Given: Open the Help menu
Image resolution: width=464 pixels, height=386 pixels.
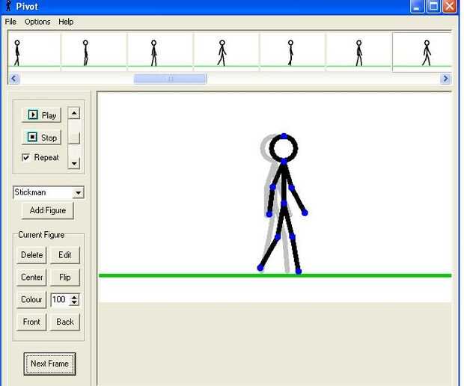Looking at the screenshot, I should click(66, 22).
